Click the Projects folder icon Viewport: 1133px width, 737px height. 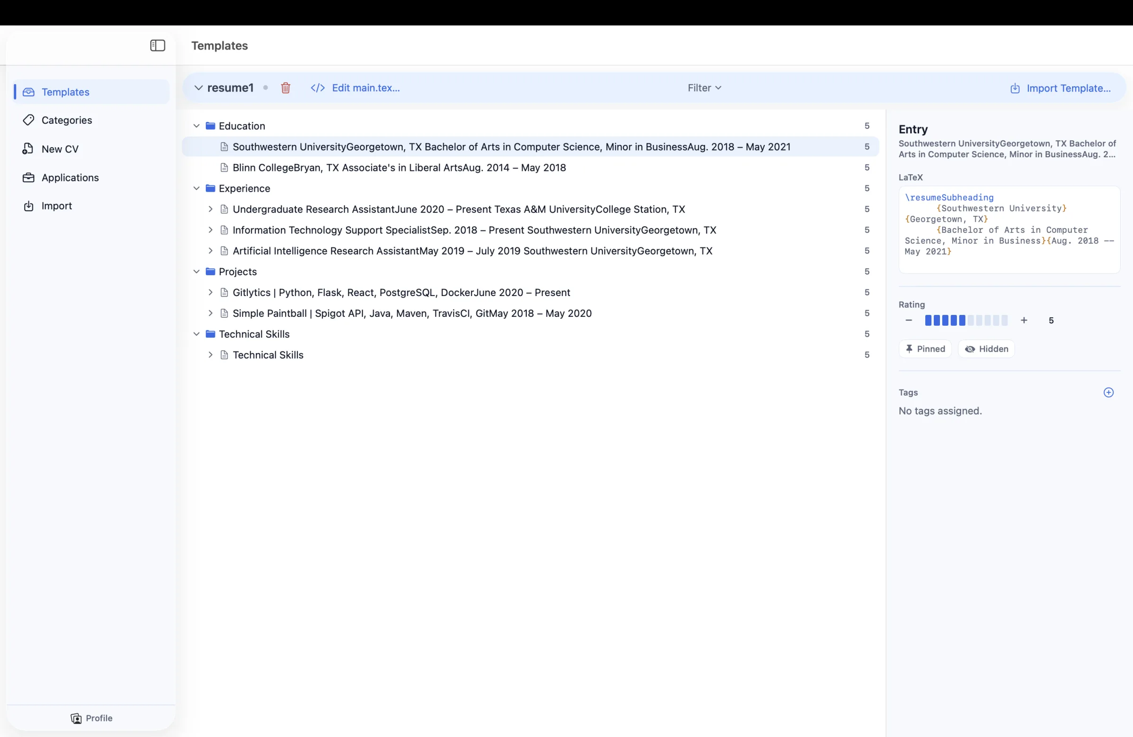211,271
